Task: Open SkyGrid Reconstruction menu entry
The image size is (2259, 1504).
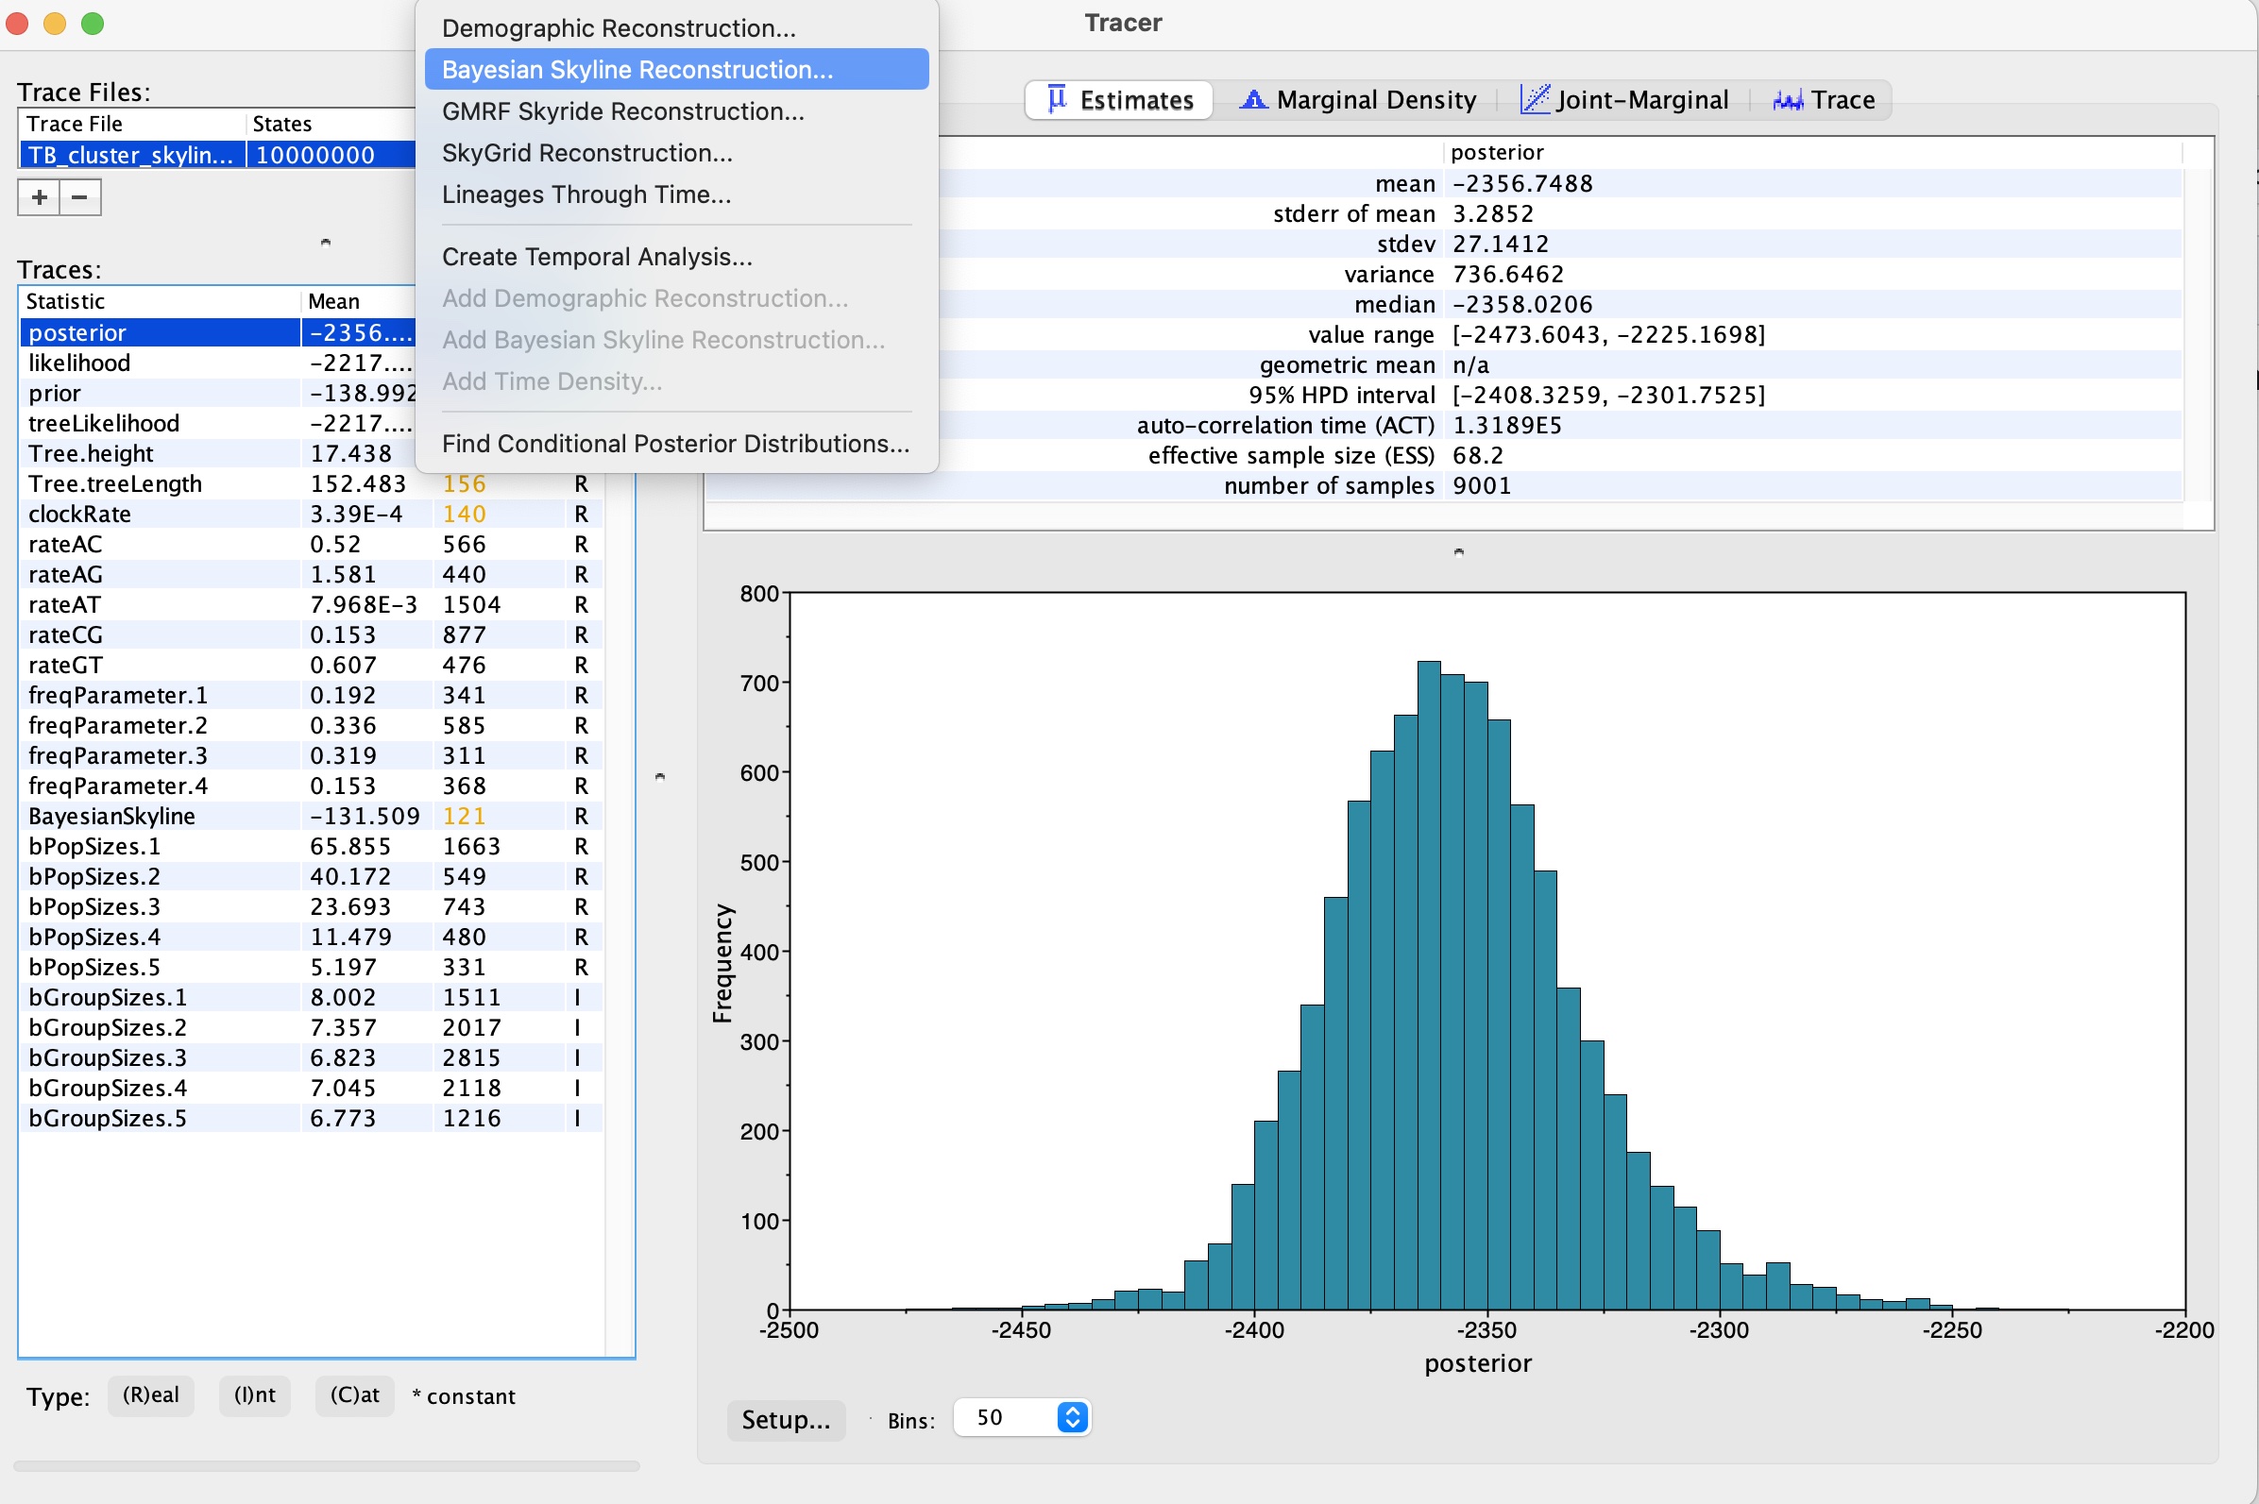Action: [x=676, y=153]
